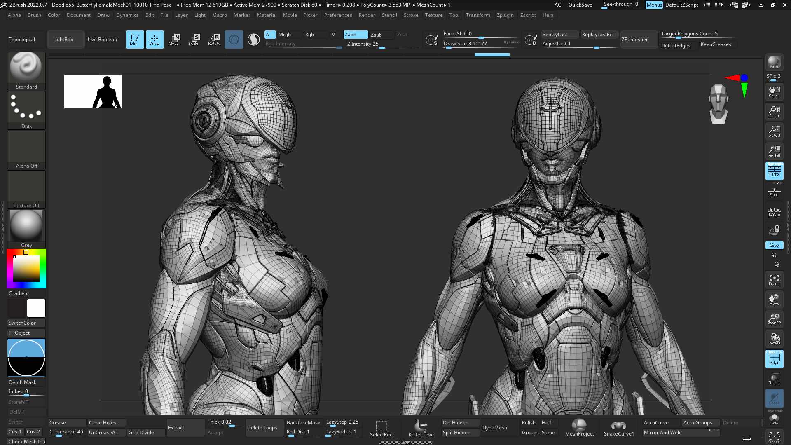This screenshot has height=445, width=791.
Task: Click the DynaMesh button
Action: (495, 428)
